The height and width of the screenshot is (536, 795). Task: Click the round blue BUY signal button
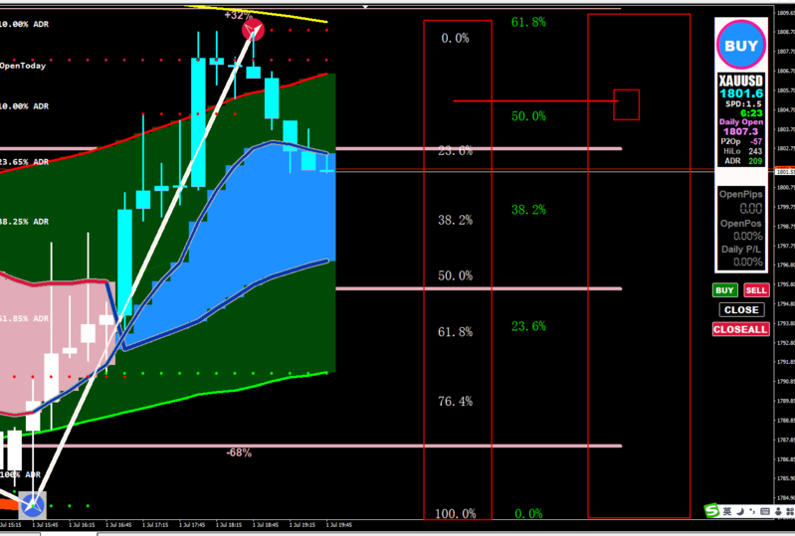coord(740,45)
